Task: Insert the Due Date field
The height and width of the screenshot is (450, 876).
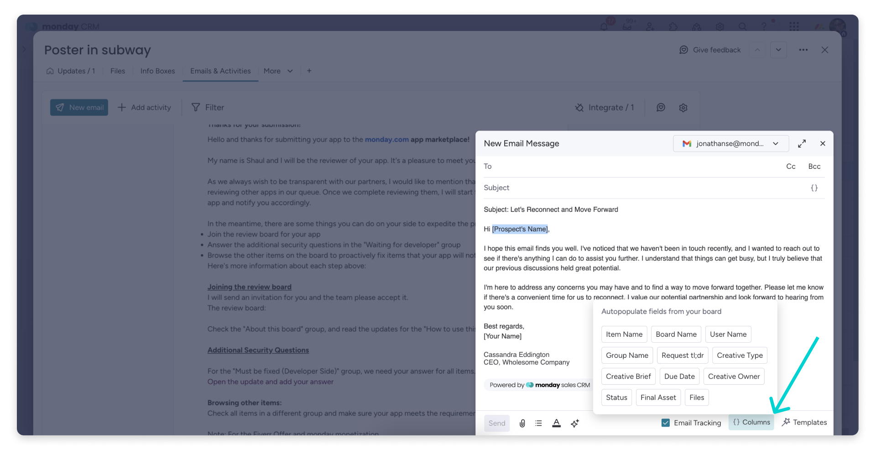Action: click(x=679, y=376)
